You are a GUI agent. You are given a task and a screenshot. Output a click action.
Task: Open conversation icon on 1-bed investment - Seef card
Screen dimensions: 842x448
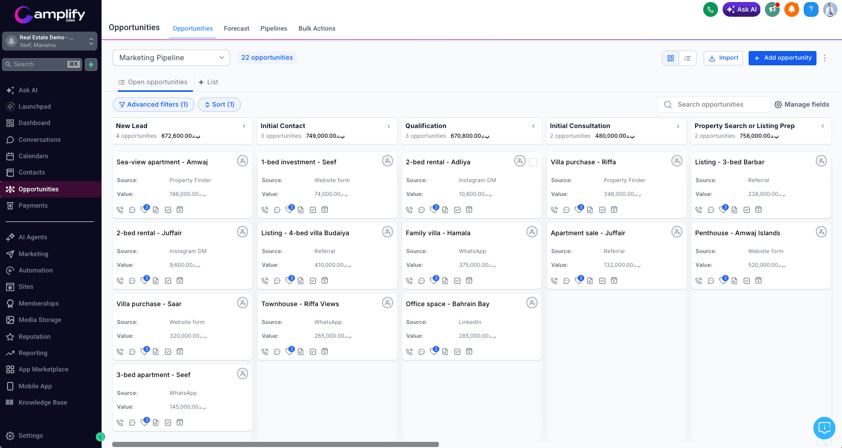(277, 210)
